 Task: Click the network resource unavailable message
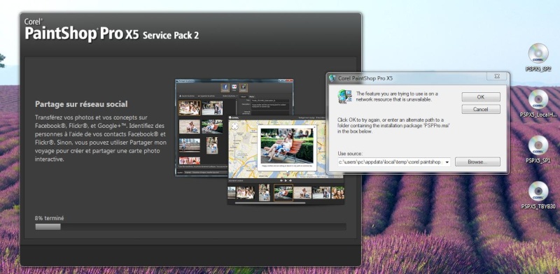[x=397, y=96]
